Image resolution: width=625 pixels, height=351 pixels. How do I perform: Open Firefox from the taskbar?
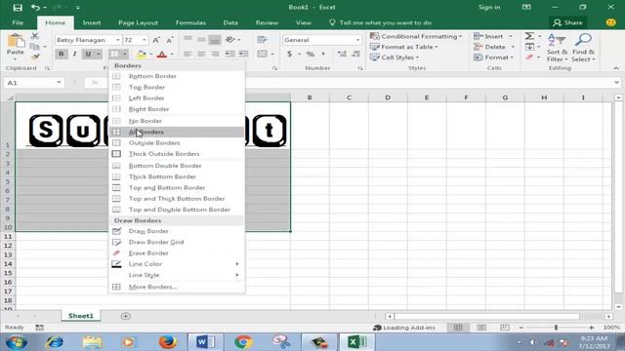(167, 342)
